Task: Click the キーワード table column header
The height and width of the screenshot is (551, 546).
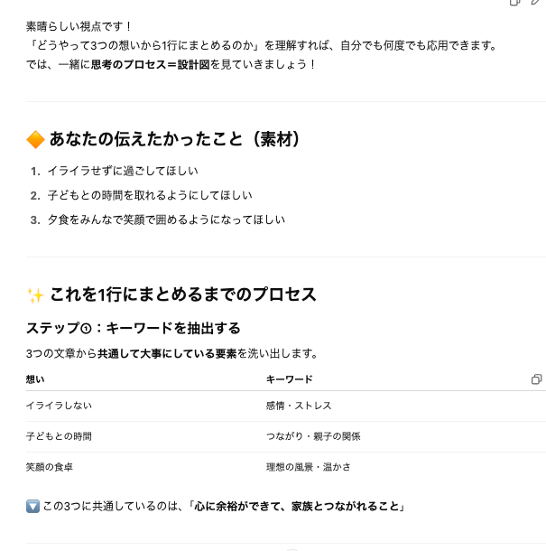Action: [x=290, y=379]
